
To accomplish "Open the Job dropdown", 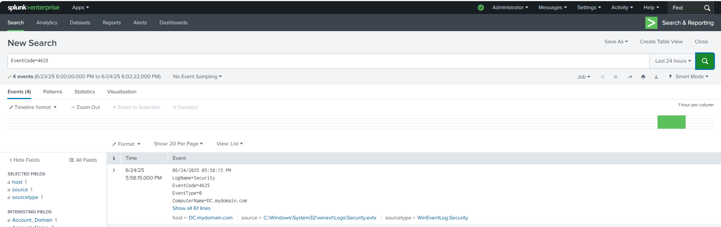I will [583, 77].
